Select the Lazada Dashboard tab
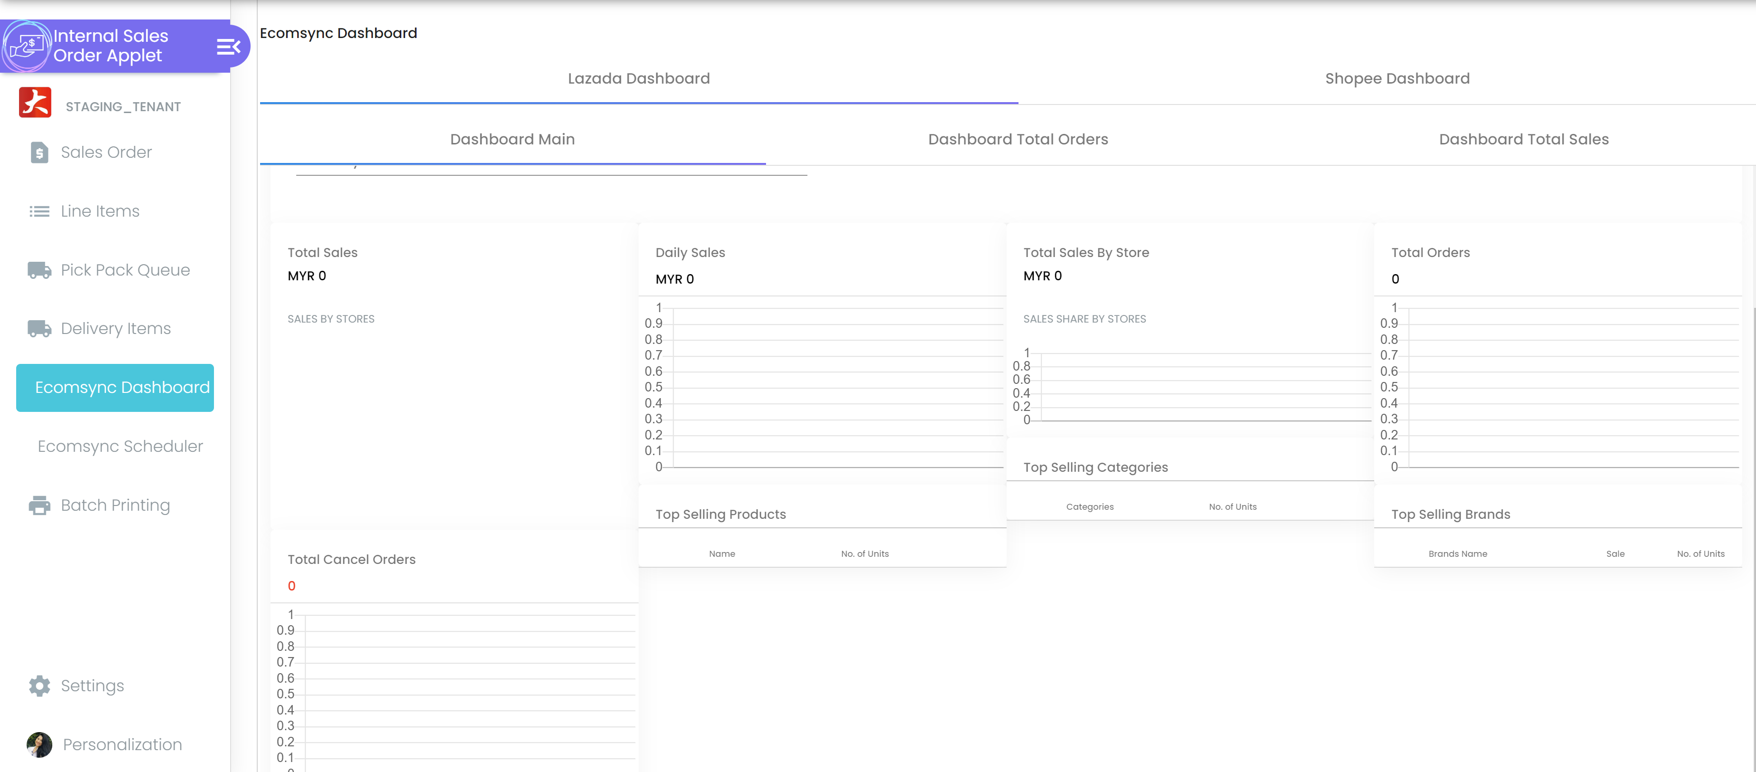 point(639,79)
